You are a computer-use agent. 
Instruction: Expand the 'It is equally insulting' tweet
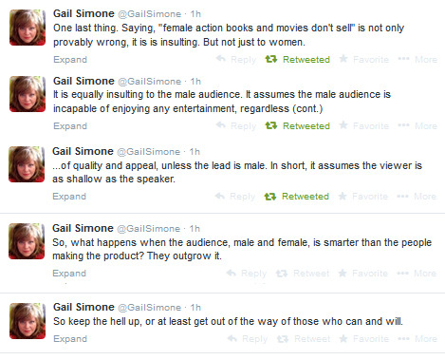70,126
